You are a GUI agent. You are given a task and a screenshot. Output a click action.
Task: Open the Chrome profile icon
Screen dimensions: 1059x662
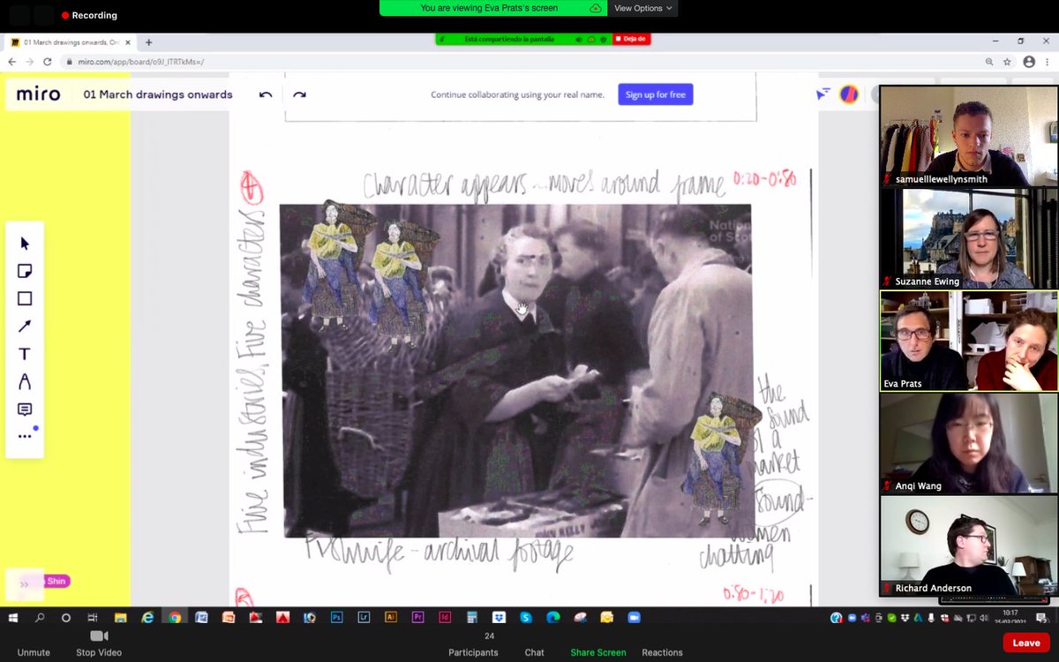1029,62
